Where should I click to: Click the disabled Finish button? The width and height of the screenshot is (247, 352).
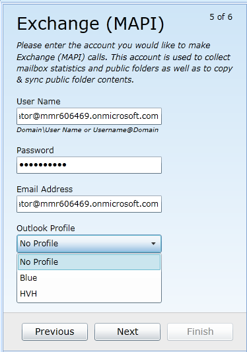coord(200,332)
